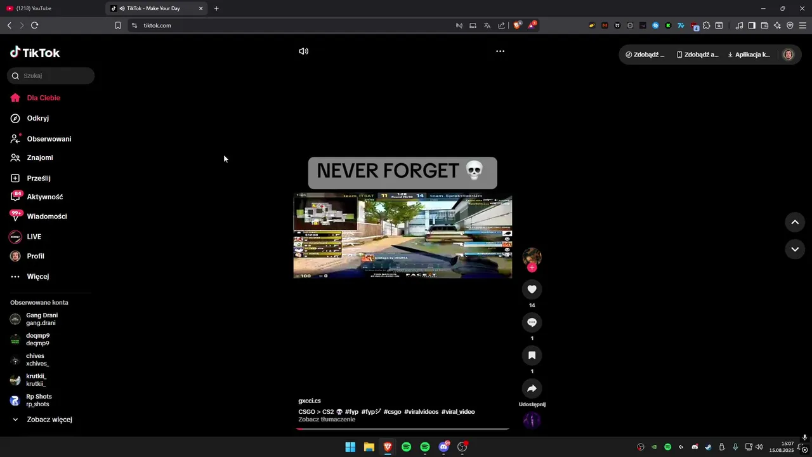Share the video using Udostępnij arrow
The height and width of the screenshot is (457, 812).
point(532,388)
